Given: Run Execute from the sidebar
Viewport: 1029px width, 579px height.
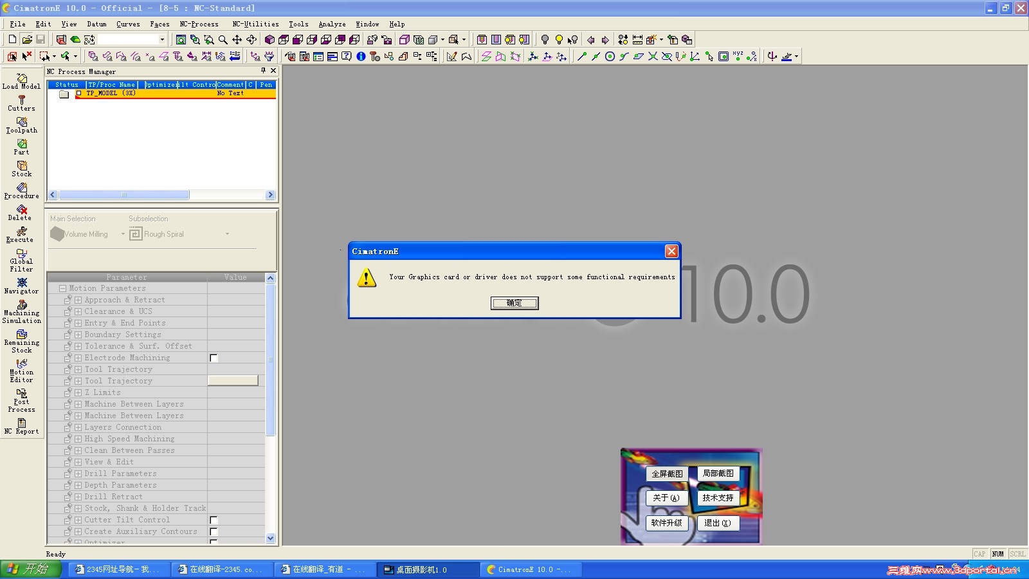Looking at the screenshot, I should 21,234.
